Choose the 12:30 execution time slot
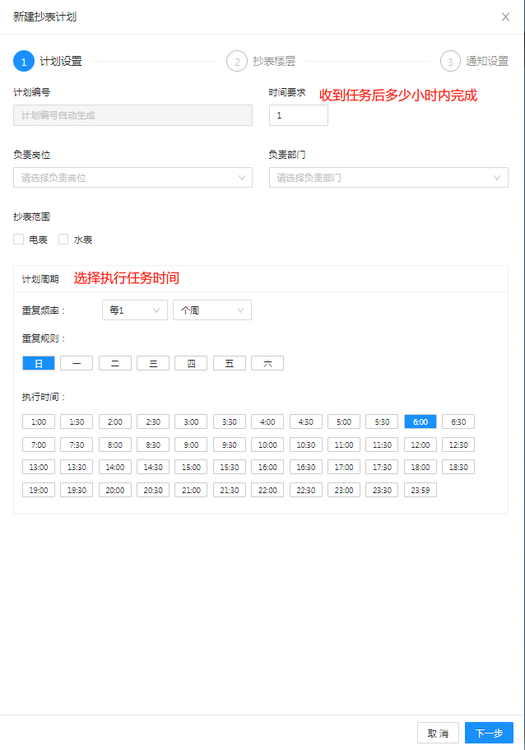The image size is (525, 750). (x=458, y=445)
